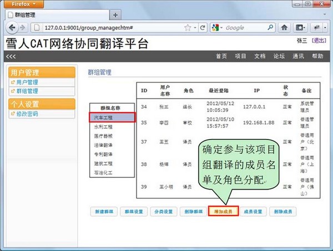
Task: Click the Google search input field
Action: 244,28
